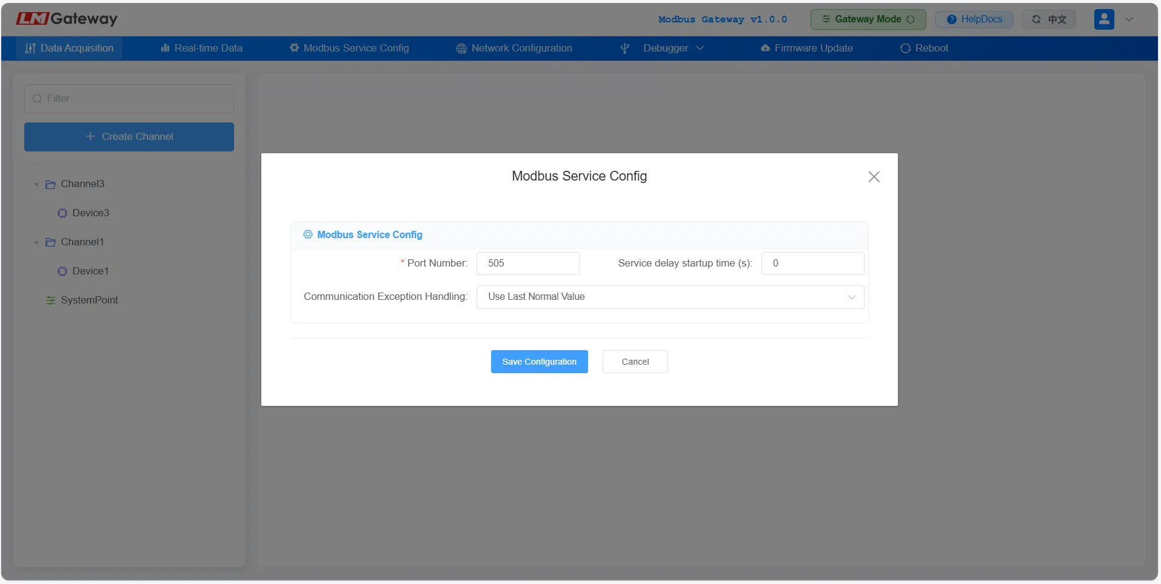The height and width of the screenshot is (584, 1161).
Task: Cancel the Modbus Service Config dialog
Action: (x=635, y=362)
